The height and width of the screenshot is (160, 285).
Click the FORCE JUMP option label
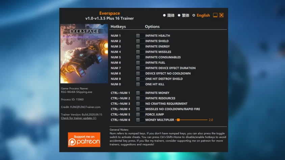pos(155,115)
